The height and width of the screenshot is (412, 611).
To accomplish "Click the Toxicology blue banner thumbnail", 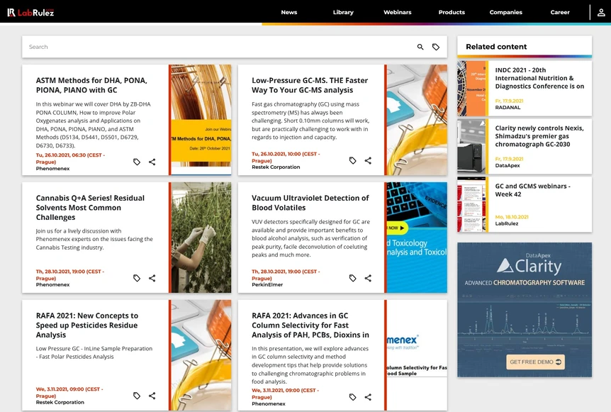I will [x=417, y=238].
